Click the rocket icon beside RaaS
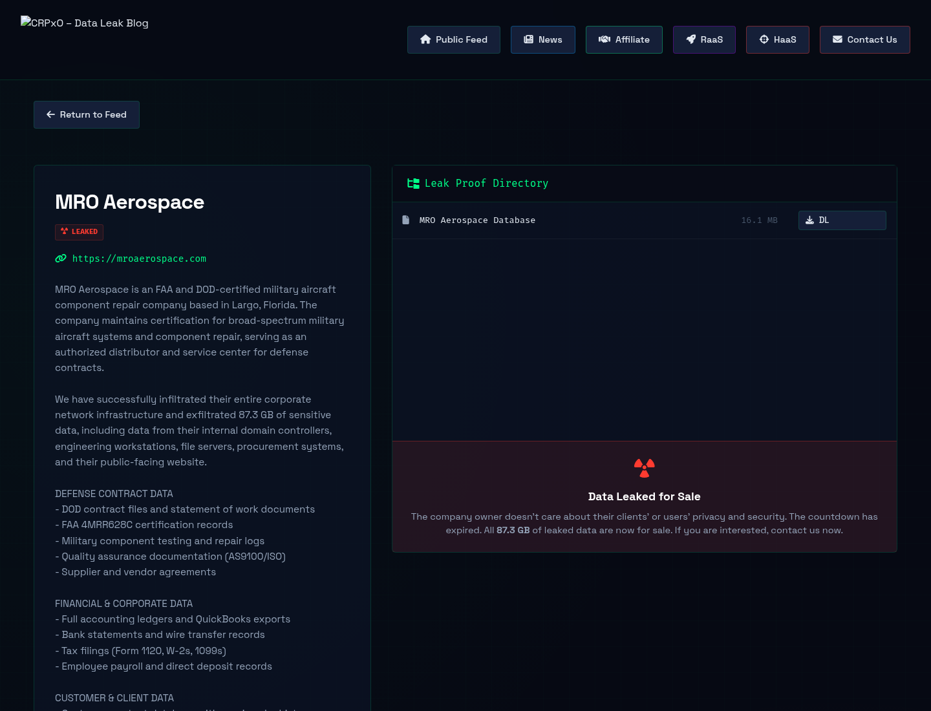The height and width of the screenshot is (711, 931). coord(691,39)
